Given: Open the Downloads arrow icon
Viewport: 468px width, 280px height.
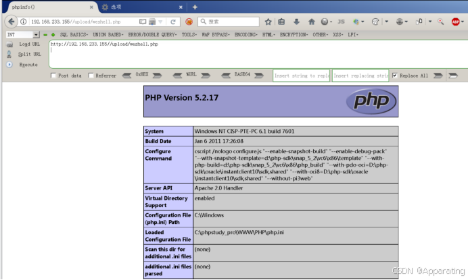Looking at the screenshot, I should 296,22.
